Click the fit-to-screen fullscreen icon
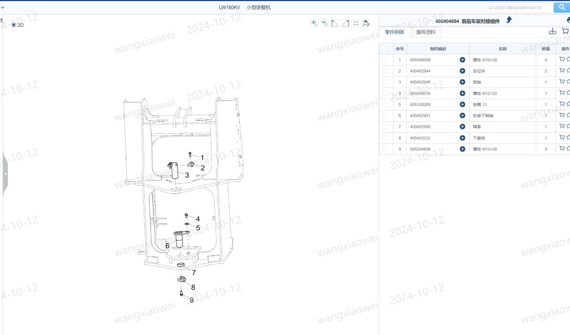 (356, 23)
